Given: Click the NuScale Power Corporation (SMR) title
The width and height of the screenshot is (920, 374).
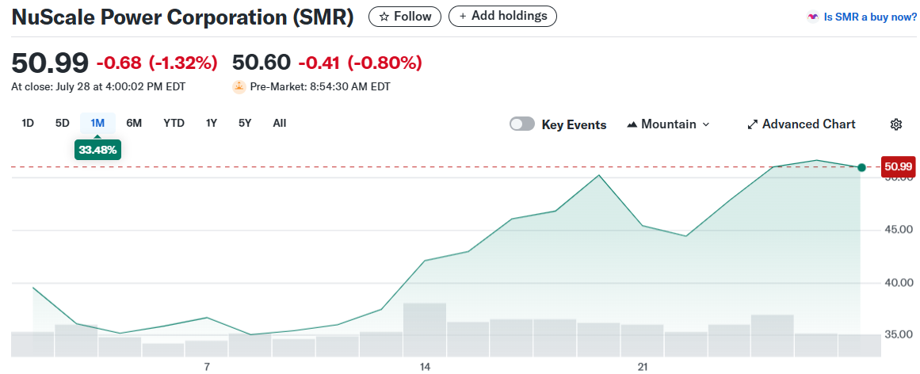Looking at the screenshot, I should [182, 17].
